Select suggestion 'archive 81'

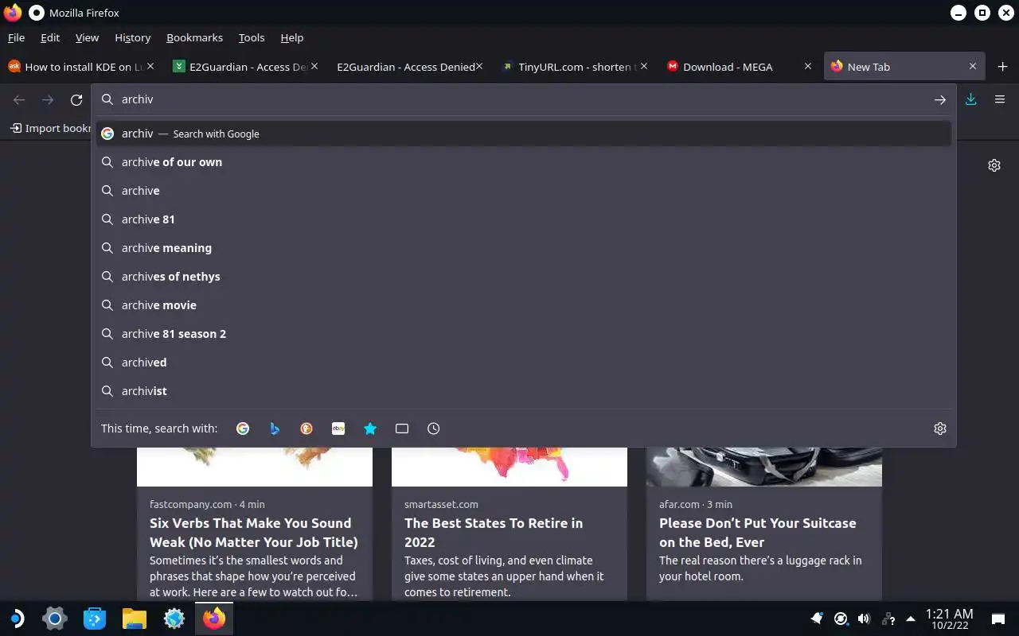click(x=524, y=219)
